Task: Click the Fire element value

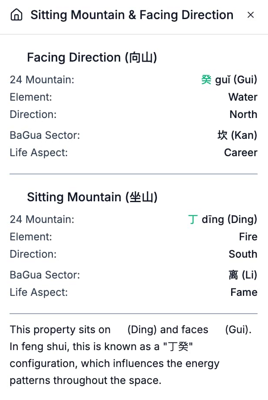Action: [x=248, y=237]
